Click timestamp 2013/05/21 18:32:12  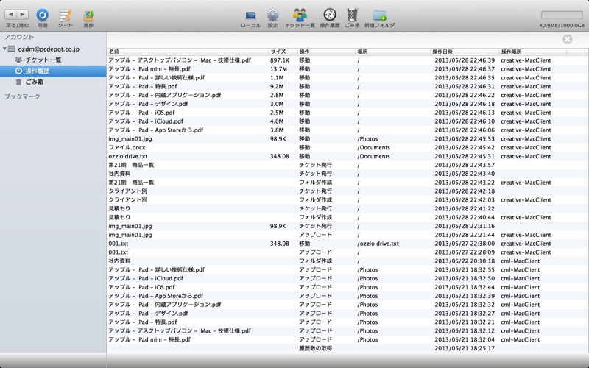pos(465,331)
